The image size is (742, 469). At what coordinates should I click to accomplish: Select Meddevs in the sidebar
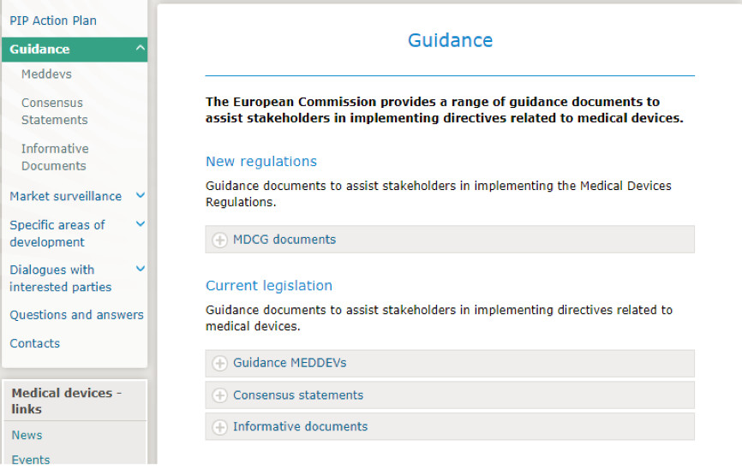tap(46, 74)
